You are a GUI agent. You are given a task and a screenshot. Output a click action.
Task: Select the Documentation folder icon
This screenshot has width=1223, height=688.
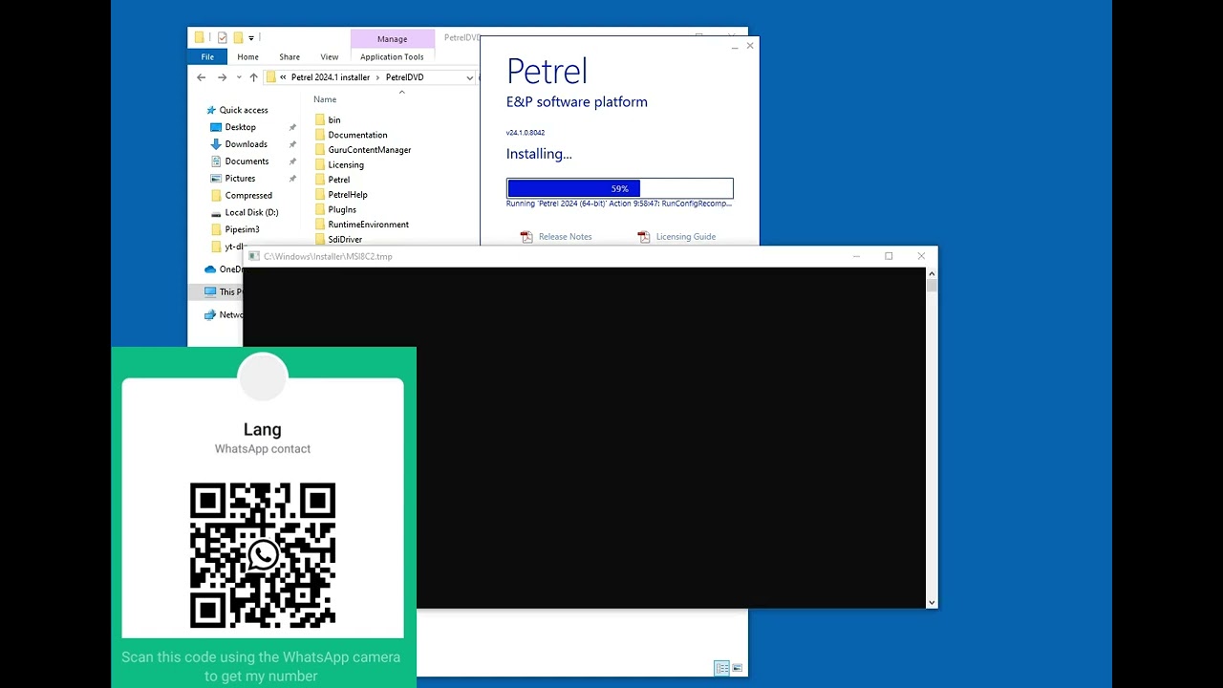[x=320, y=135]
